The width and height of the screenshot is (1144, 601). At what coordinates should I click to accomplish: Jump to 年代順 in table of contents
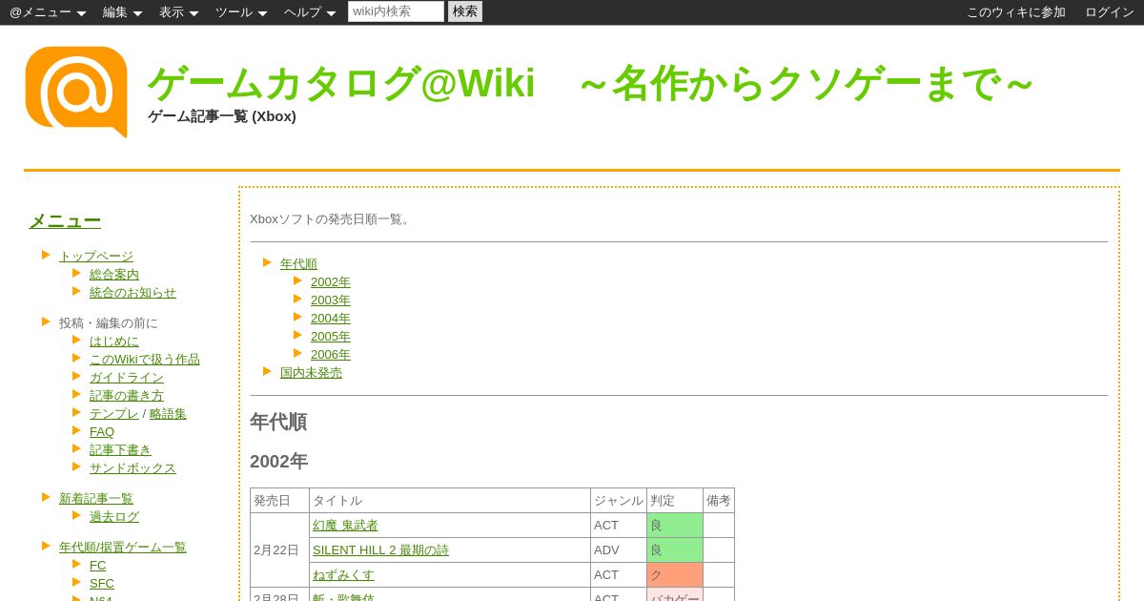coord(298,263)
